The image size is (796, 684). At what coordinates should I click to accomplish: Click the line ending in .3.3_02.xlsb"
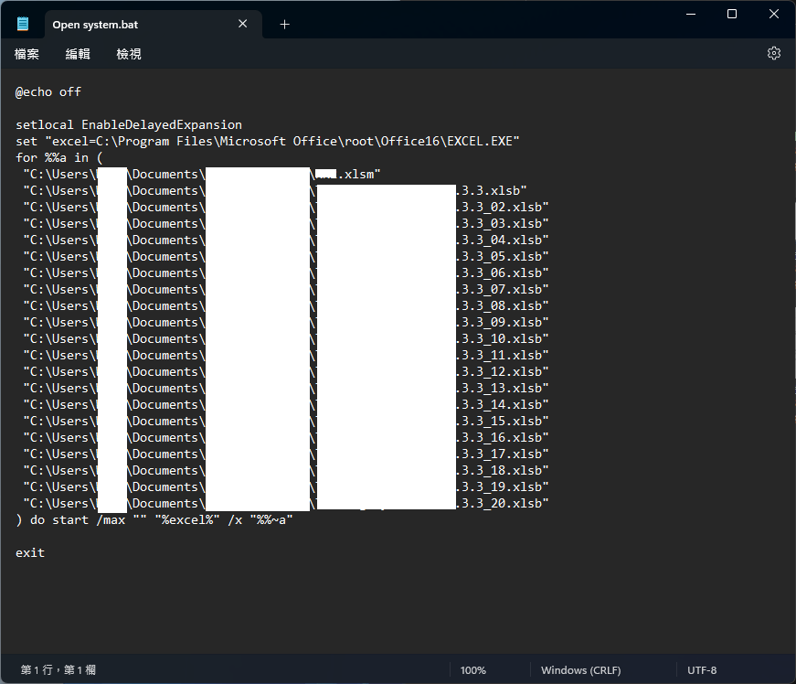286,208
